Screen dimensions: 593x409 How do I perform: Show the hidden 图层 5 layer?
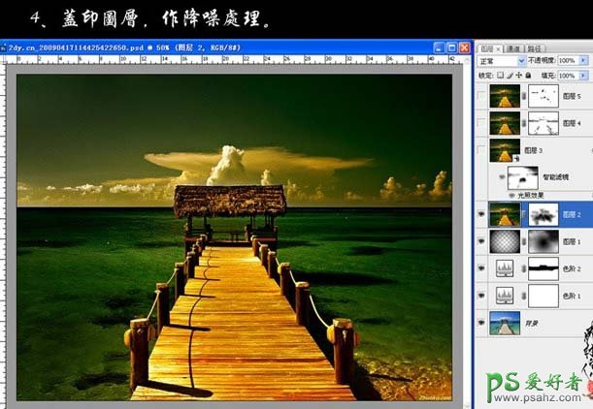point(483,96)
